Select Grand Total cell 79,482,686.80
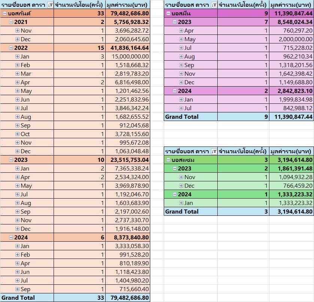314x302 pixels. coord(128,298)
